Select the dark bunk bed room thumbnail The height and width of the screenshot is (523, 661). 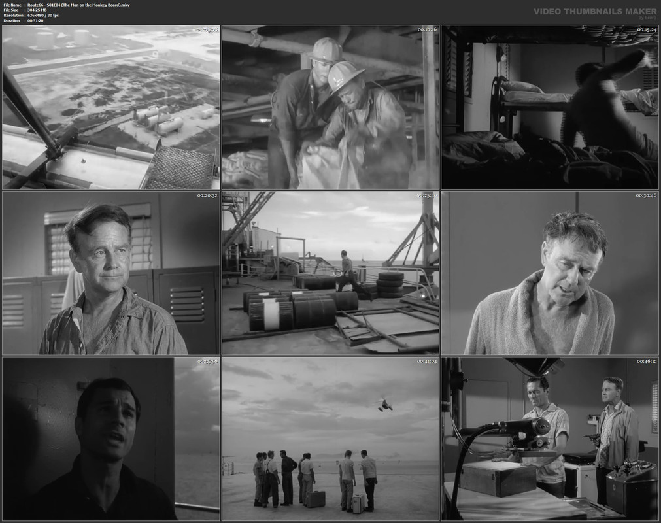click(x=550, y=107)
